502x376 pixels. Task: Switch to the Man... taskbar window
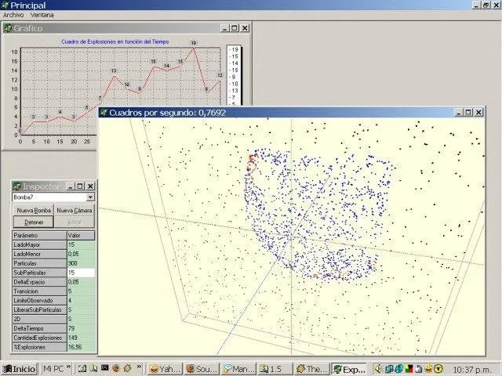[238, 369]
